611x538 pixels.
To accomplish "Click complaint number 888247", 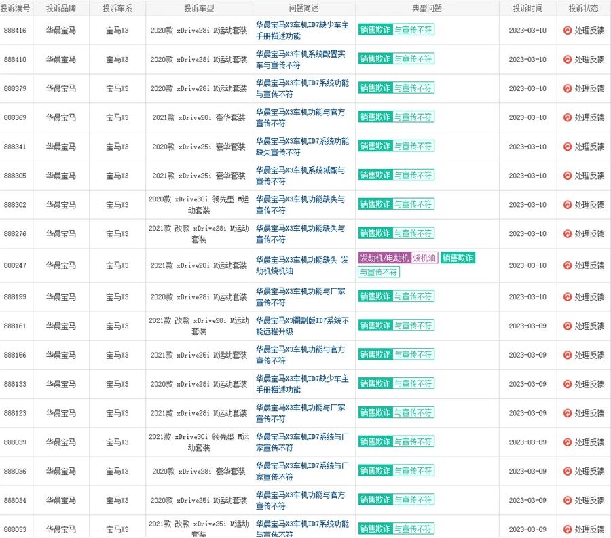I will tap(15, 265).
